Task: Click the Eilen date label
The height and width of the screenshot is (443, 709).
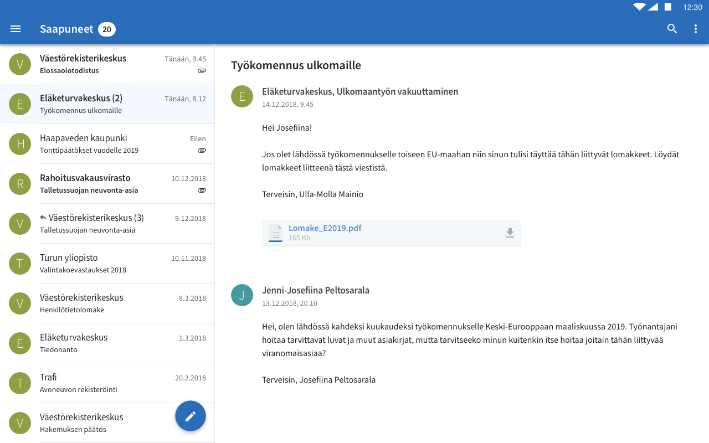Action: pos(198,139)
